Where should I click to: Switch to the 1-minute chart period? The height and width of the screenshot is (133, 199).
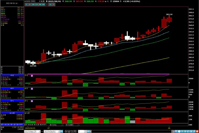pos(26,5)
